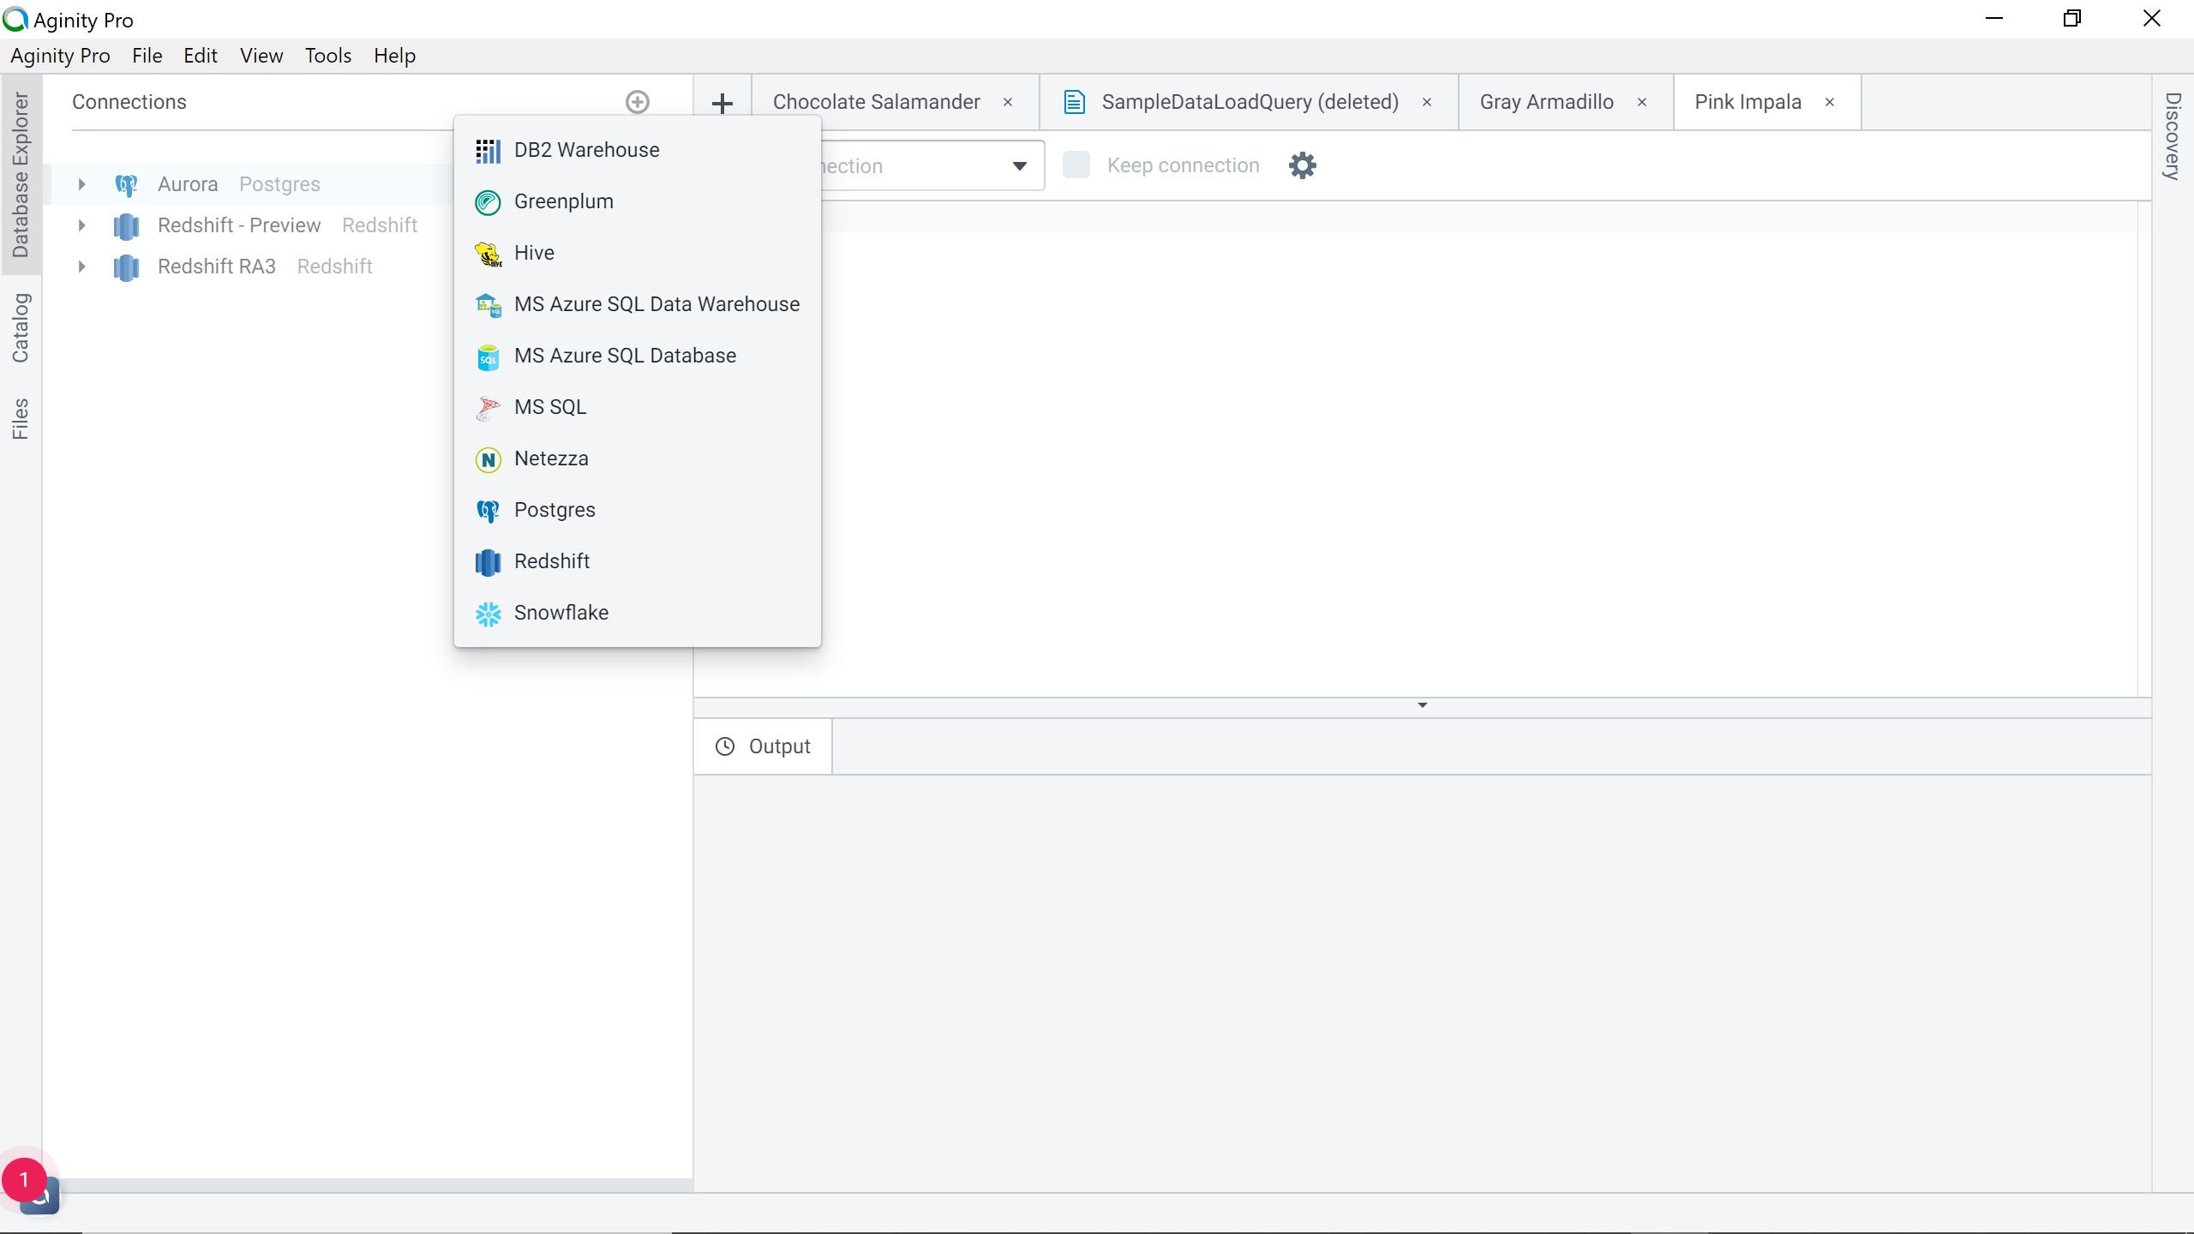
Task: Select the Netezza connection type
Action: pos(550,458)
